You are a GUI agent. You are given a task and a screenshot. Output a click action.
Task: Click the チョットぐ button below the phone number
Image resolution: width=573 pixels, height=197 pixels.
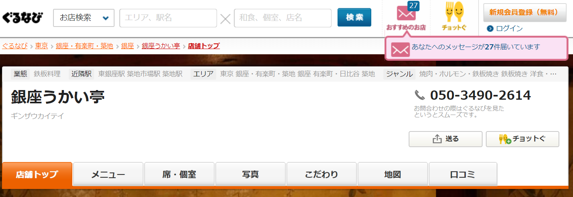click(522, 139)
